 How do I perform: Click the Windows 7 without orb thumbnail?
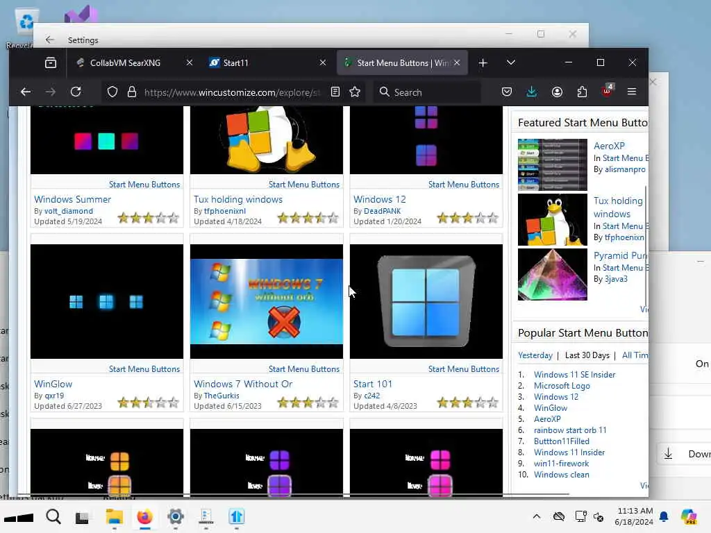coord(267,301)
